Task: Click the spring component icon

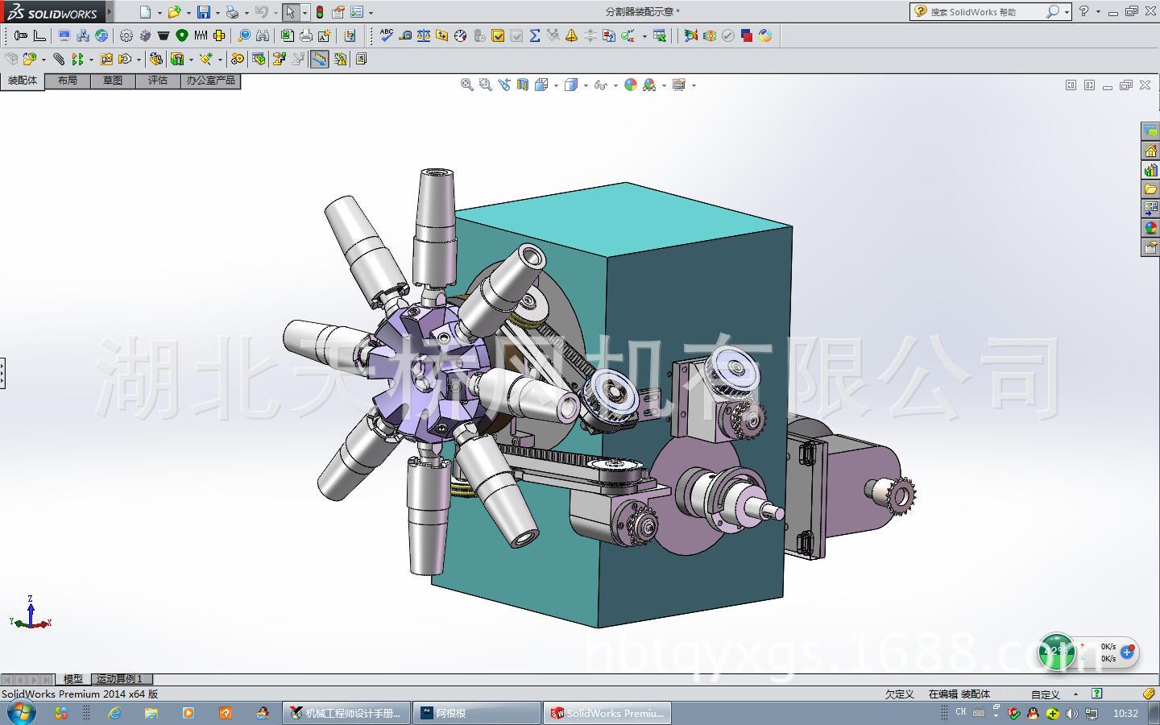Action: (x=201, y=35)
